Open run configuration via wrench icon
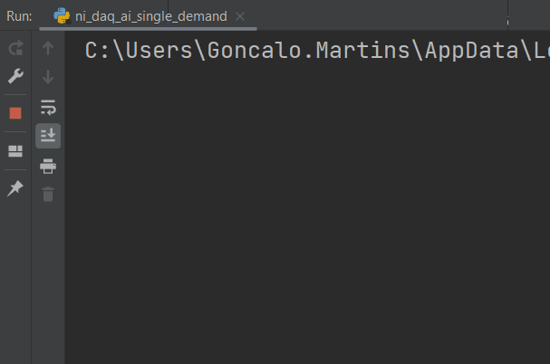The width and height of the screenshot is (550, 364). pos(15,77)
